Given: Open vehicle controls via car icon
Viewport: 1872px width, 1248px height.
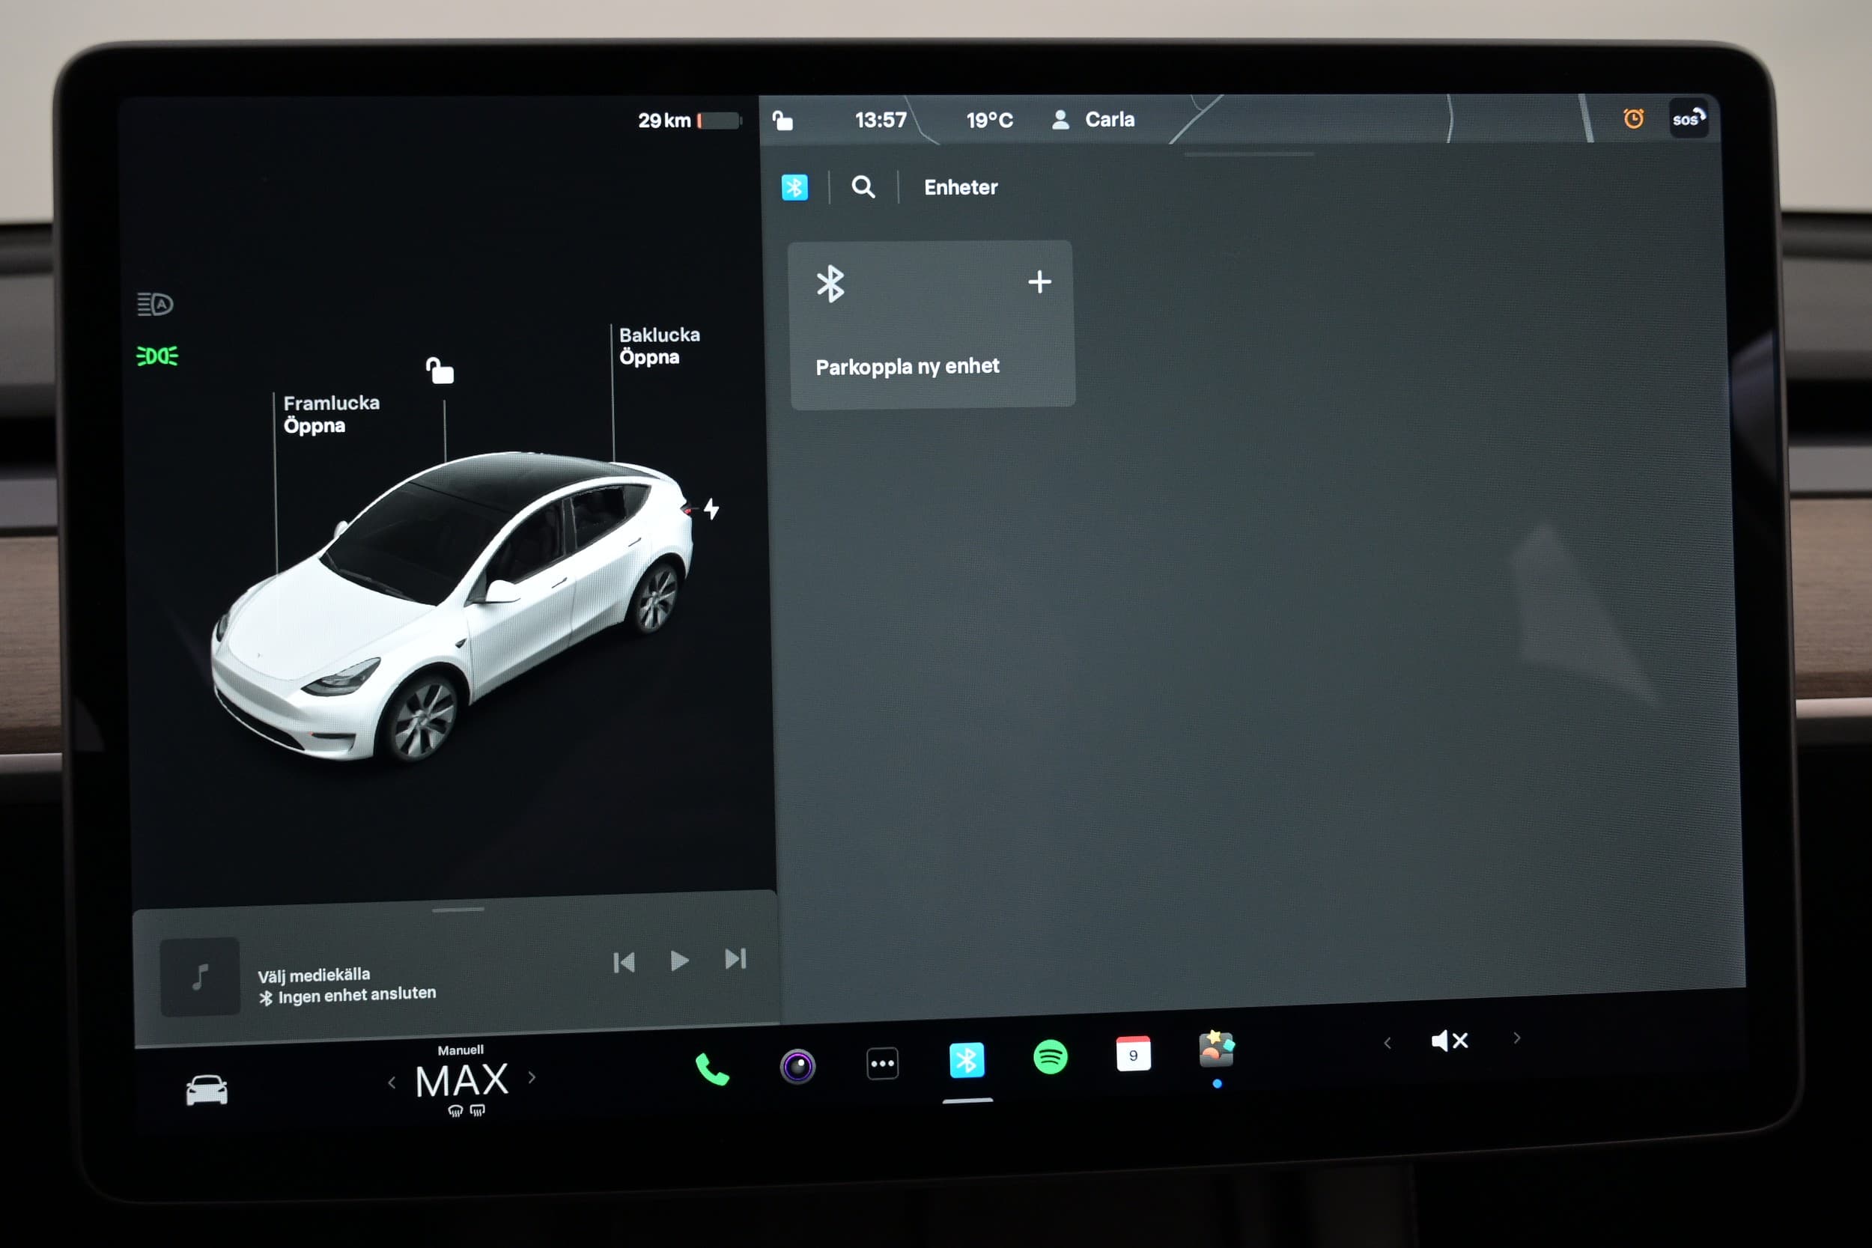Looking at the screenshot, I should click(207, 1089).
